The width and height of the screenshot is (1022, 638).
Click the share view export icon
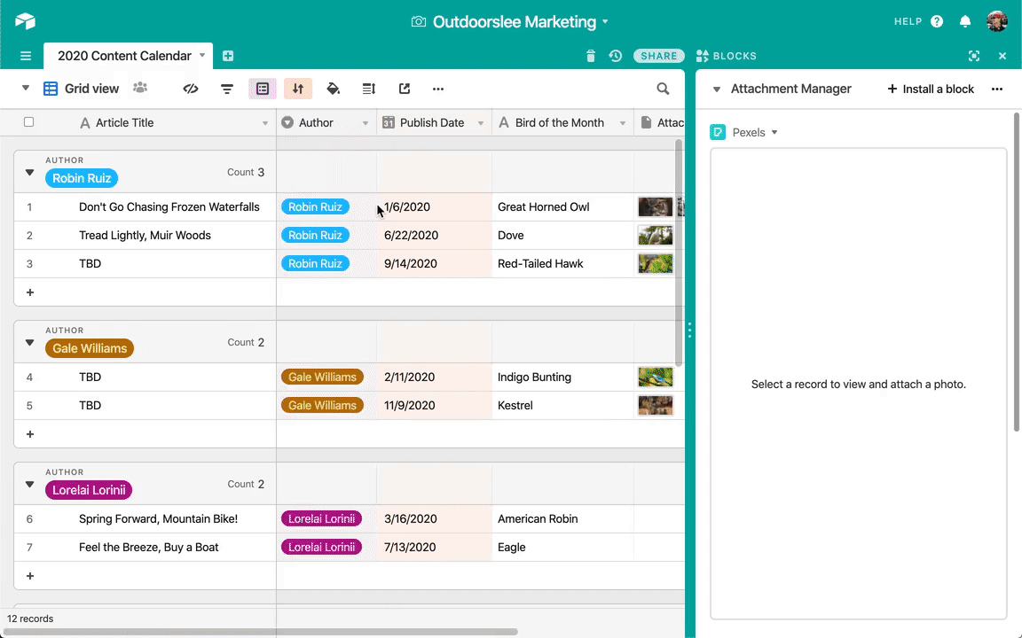point(405,89)
